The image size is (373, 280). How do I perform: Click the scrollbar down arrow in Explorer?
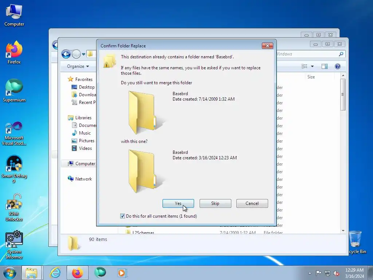[x=343, y=230]
